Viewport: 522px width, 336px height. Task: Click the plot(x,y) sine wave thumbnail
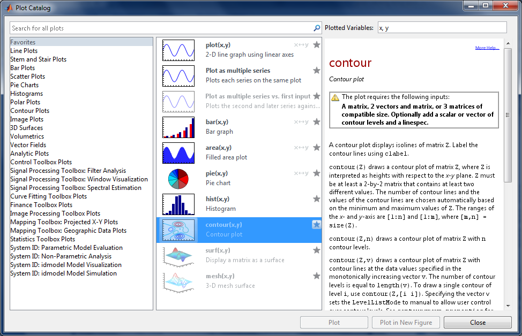178,50
